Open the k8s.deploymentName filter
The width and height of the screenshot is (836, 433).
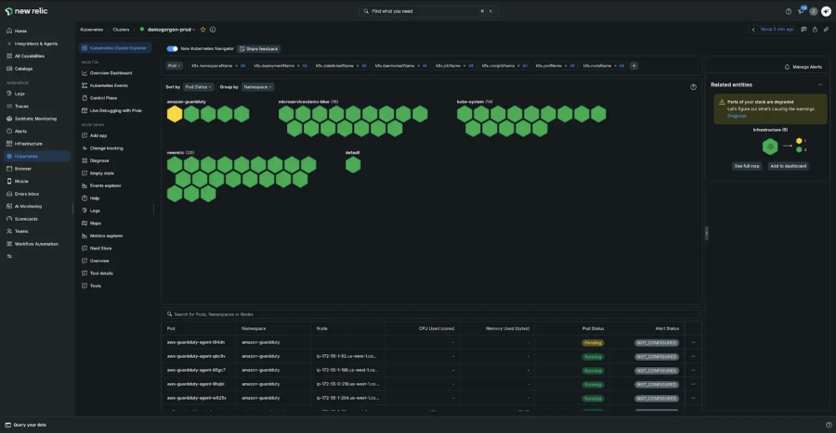point(281,66)
